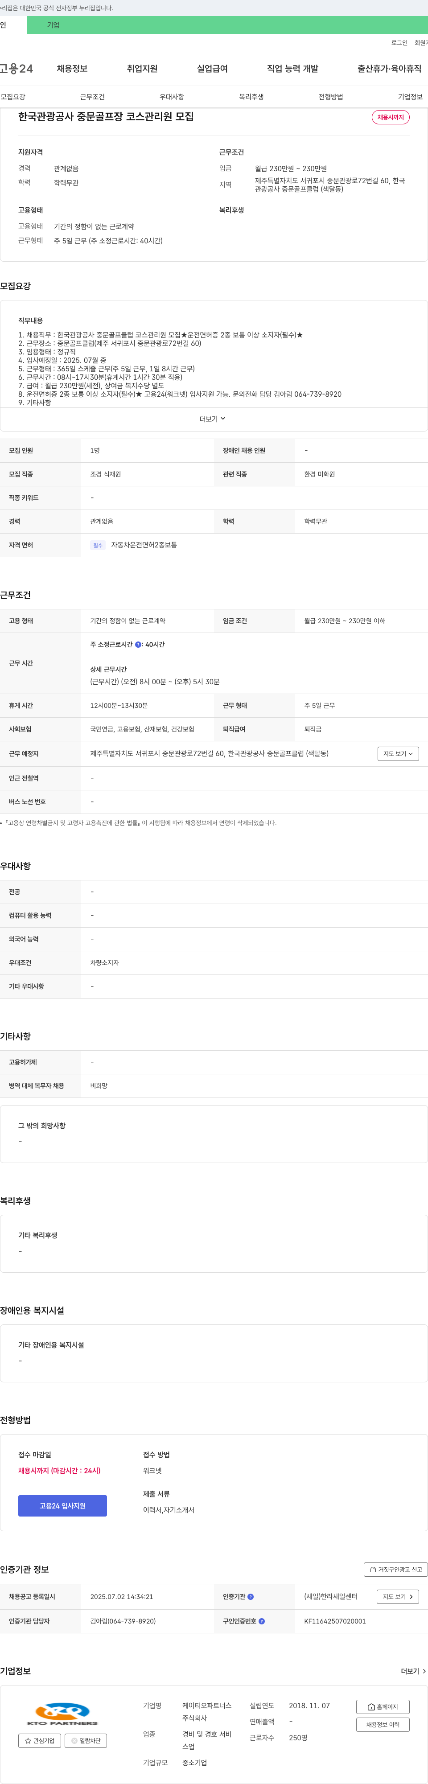Apply with 고용24 입사지원 button
Screen dimensions: 428x1784
pos(62,1505)
